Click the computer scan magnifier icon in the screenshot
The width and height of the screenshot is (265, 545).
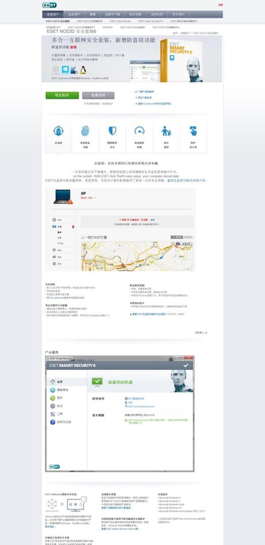pyautogui.click(x=52, y=390)
